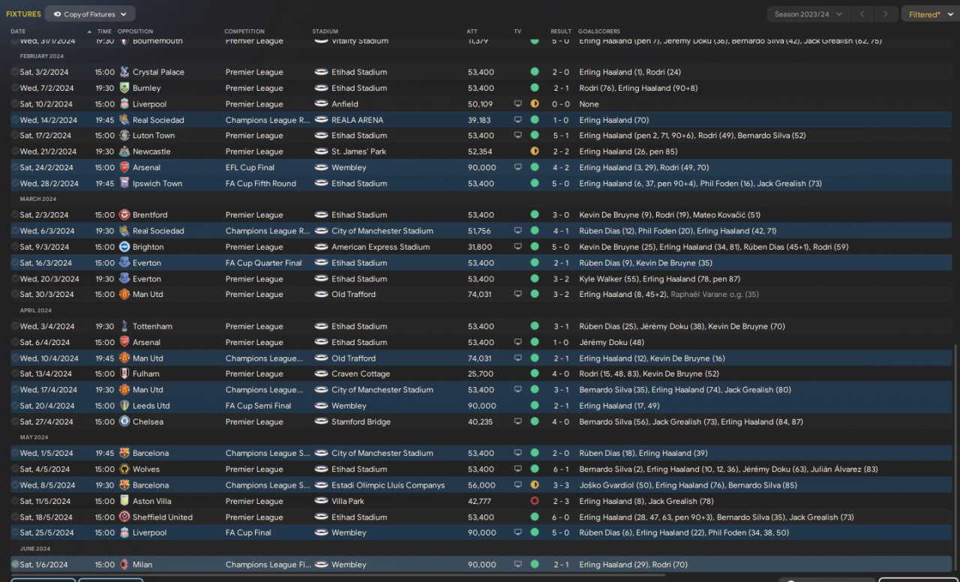Open the 6 - 1 result against Wolves
Viewport: 960px width, 582px height.
click(x=561, y=469)
